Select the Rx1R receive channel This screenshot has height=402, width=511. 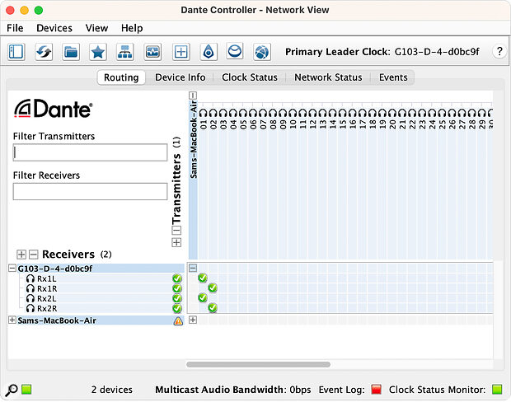[47, 288]
